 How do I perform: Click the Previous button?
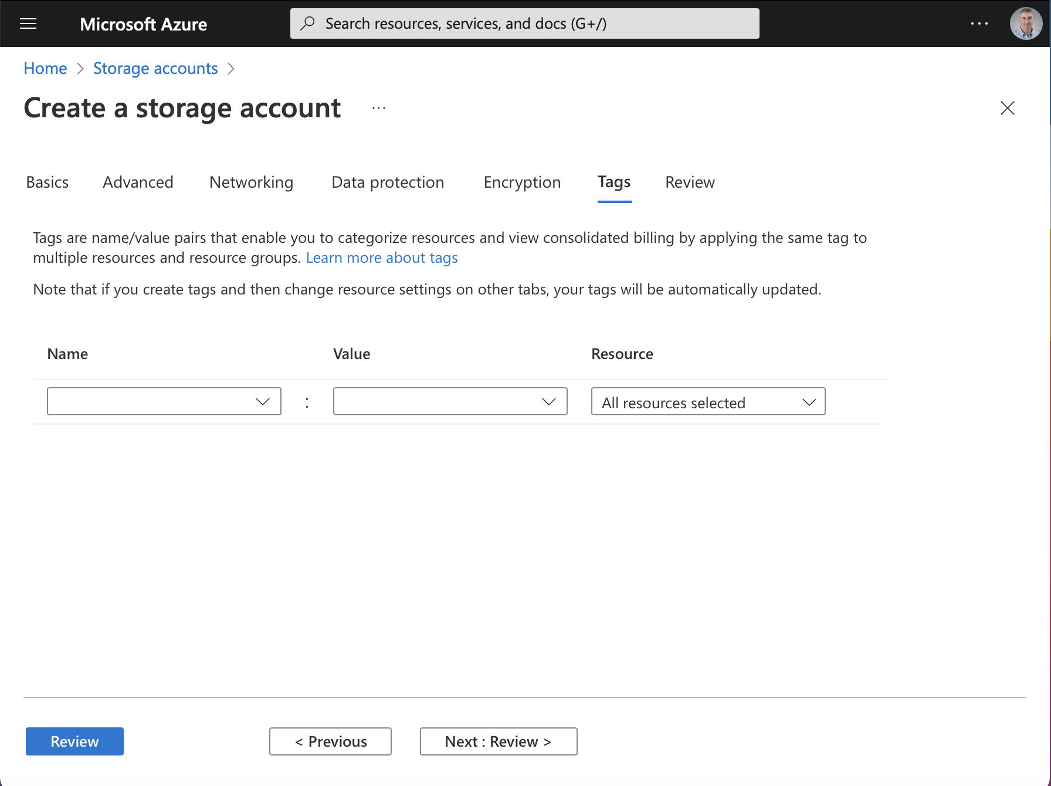[x=330, y=741]
